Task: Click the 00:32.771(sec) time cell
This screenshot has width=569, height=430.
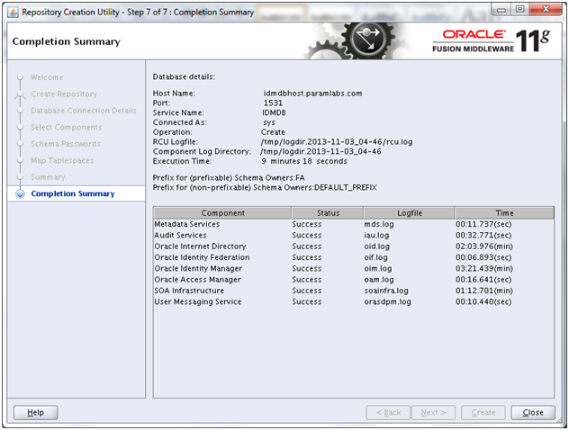Action: coord(483,236)
